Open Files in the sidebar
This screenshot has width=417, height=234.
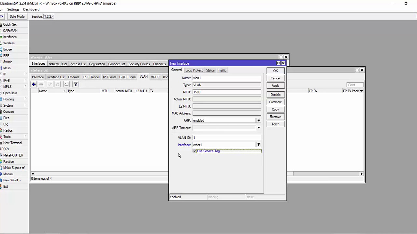(6, 118)
